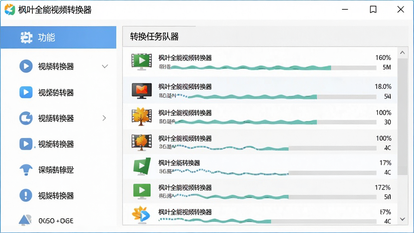The image size is (414, 233).
Task: Click the progress bar of the 172% task
Action: pos(276,197)
